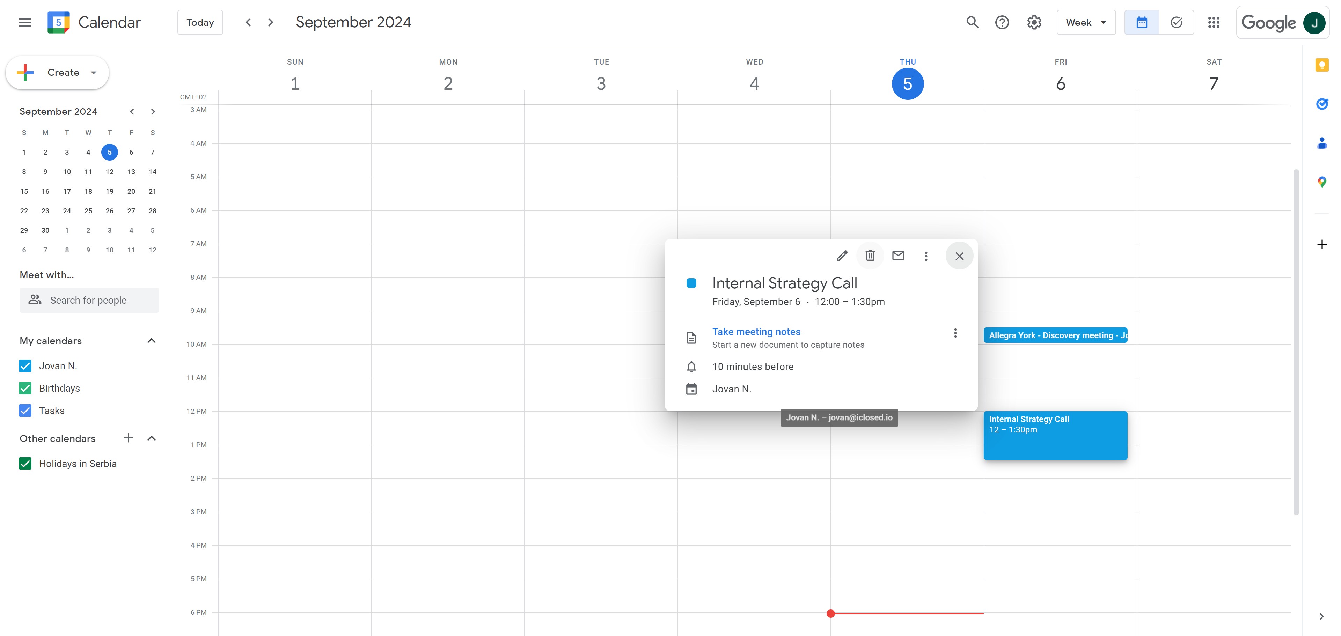Delete the event with the trash icon
Screen dimensions: 1341x636
coord(870,256)
